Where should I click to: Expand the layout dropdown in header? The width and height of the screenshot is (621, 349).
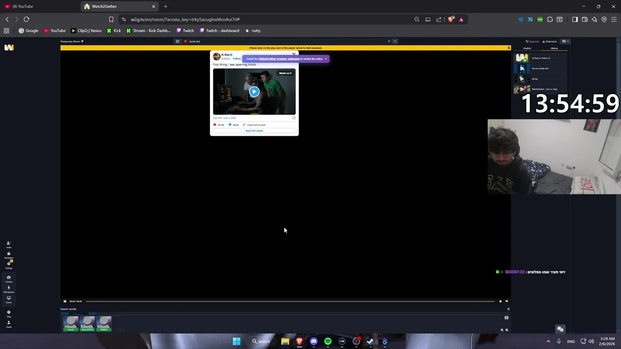(565, 41)
